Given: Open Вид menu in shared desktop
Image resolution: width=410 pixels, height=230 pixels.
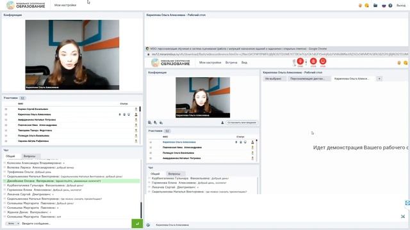Looking at the screenshot, I should tap(244, 63).
